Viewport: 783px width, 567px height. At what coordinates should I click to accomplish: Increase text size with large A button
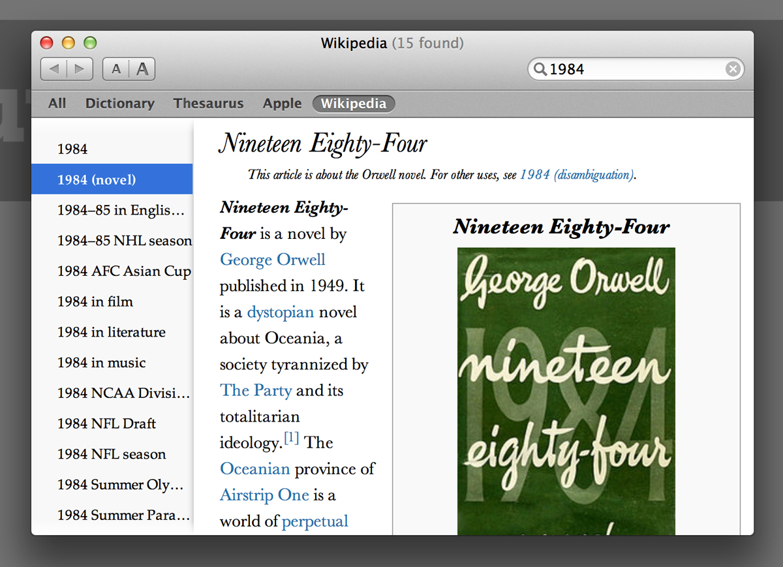coord(142,69)
